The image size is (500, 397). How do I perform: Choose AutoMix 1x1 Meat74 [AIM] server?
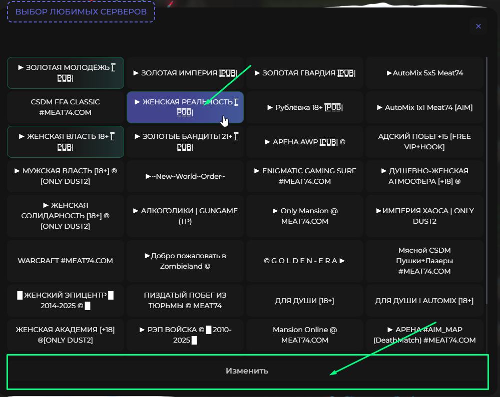coord(424,107)
